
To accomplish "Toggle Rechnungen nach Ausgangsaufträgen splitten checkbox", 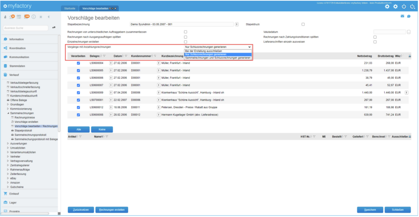I will coord(185,37).
